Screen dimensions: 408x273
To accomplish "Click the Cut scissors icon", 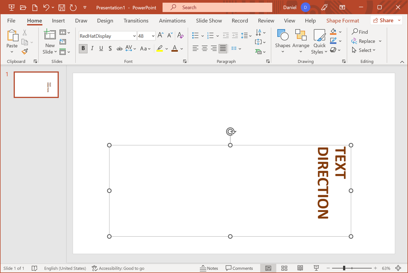I will [x=25, y=33].
